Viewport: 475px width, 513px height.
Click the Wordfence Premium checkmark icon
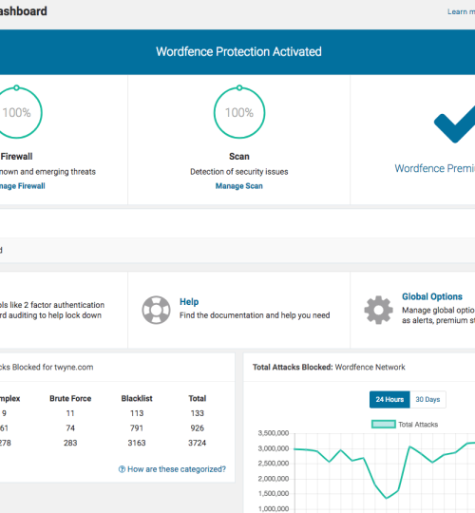click(x=455, y=124)
